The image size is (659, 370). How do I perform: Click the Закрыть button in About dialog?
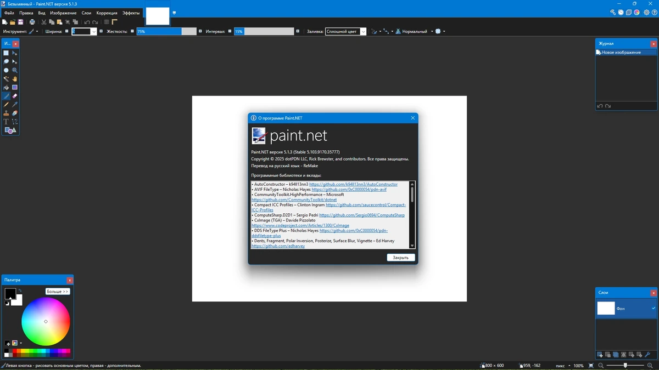click(401, 257)
